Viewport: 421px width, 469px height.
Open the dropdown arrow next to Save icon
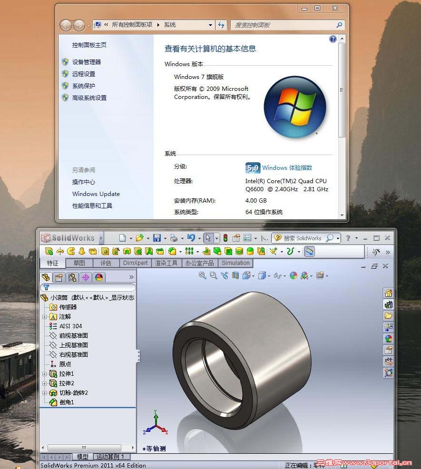point(165,238)
